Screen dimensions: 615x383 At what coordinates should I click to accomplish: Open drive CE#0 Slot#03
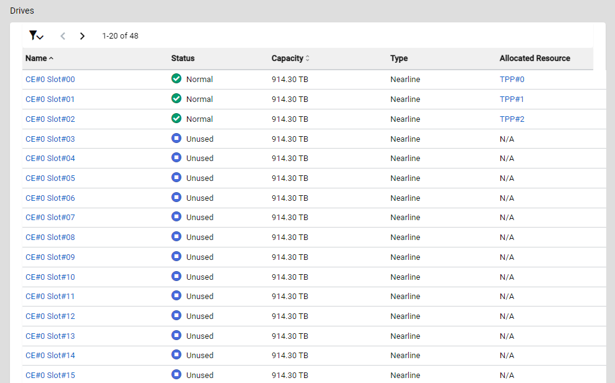(50, 139)
